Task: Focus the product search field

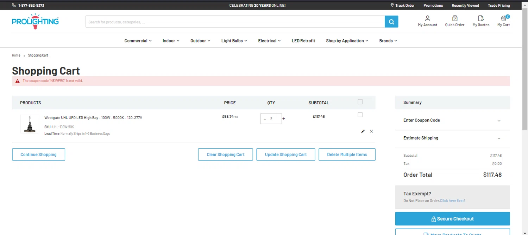Action: [235, 22]
